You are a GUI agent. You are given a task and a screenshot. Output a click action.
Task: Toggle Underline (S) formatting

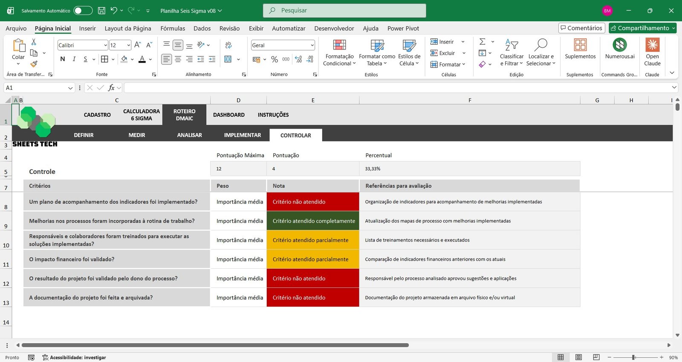[x=85, y=59]
